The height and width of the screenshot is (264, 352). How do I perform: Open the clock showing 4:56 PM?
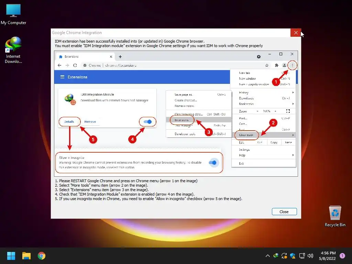pos(327,256)
